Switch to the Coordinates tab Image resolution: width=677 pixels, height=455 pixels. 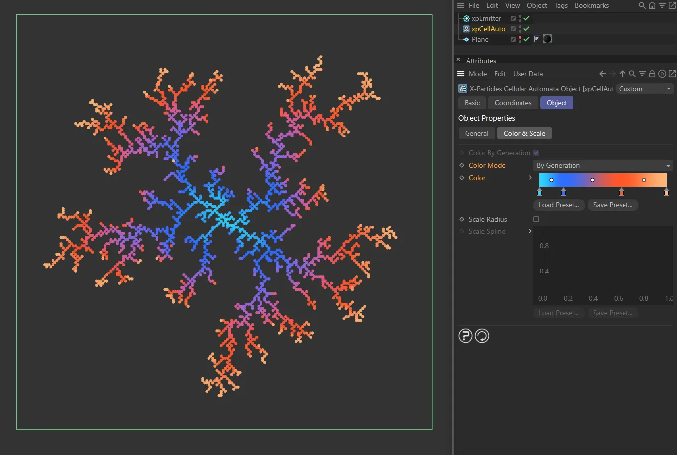[x=513, y=103]
